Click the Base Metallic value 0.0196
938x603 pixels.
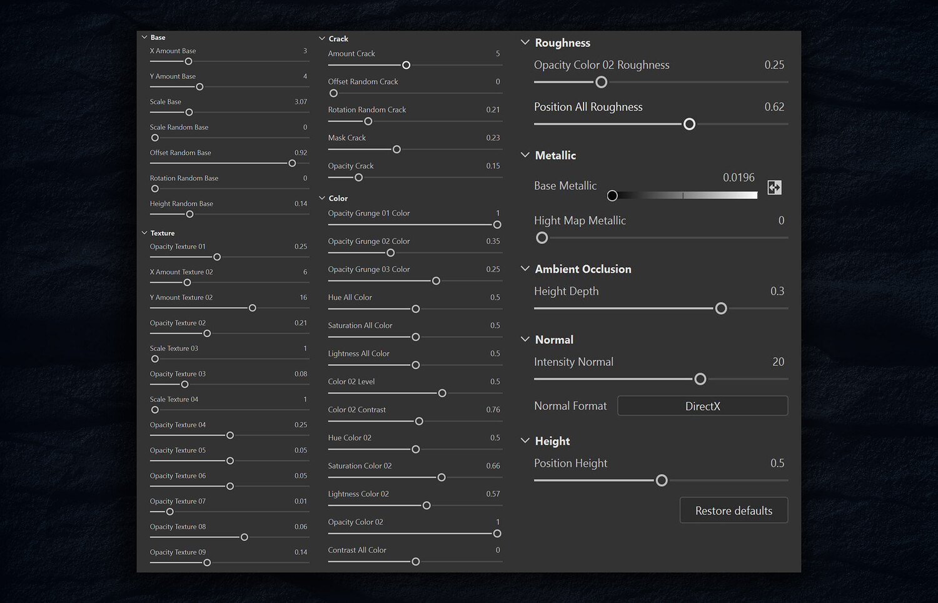tap(739, 178)
